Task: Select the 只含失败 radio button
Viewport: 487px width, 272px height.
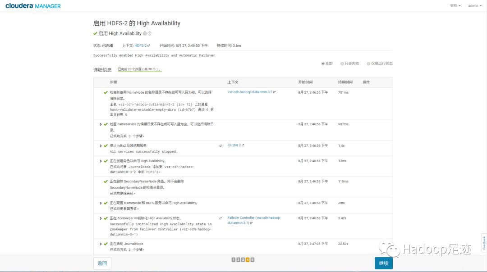Action: 342,63
